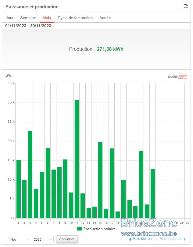Image resolution: width=193 pixels, height=247 pixels.
Task: Switch to the Semaine tab
Action: pyautogui.click(x=28, y=18)
